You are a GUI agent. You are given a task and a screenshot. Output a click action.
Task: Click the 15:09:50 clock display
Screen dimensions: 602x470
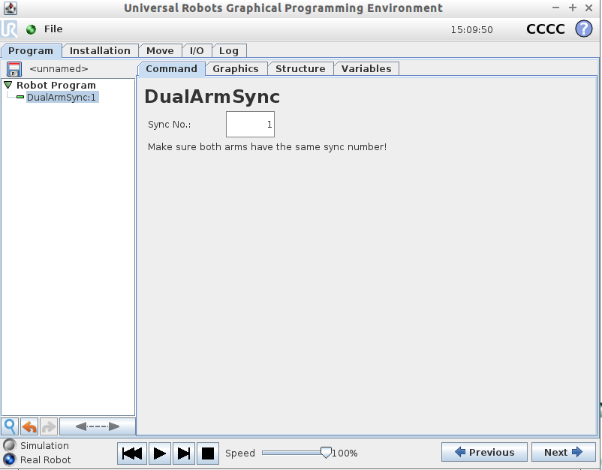point(471,29)
